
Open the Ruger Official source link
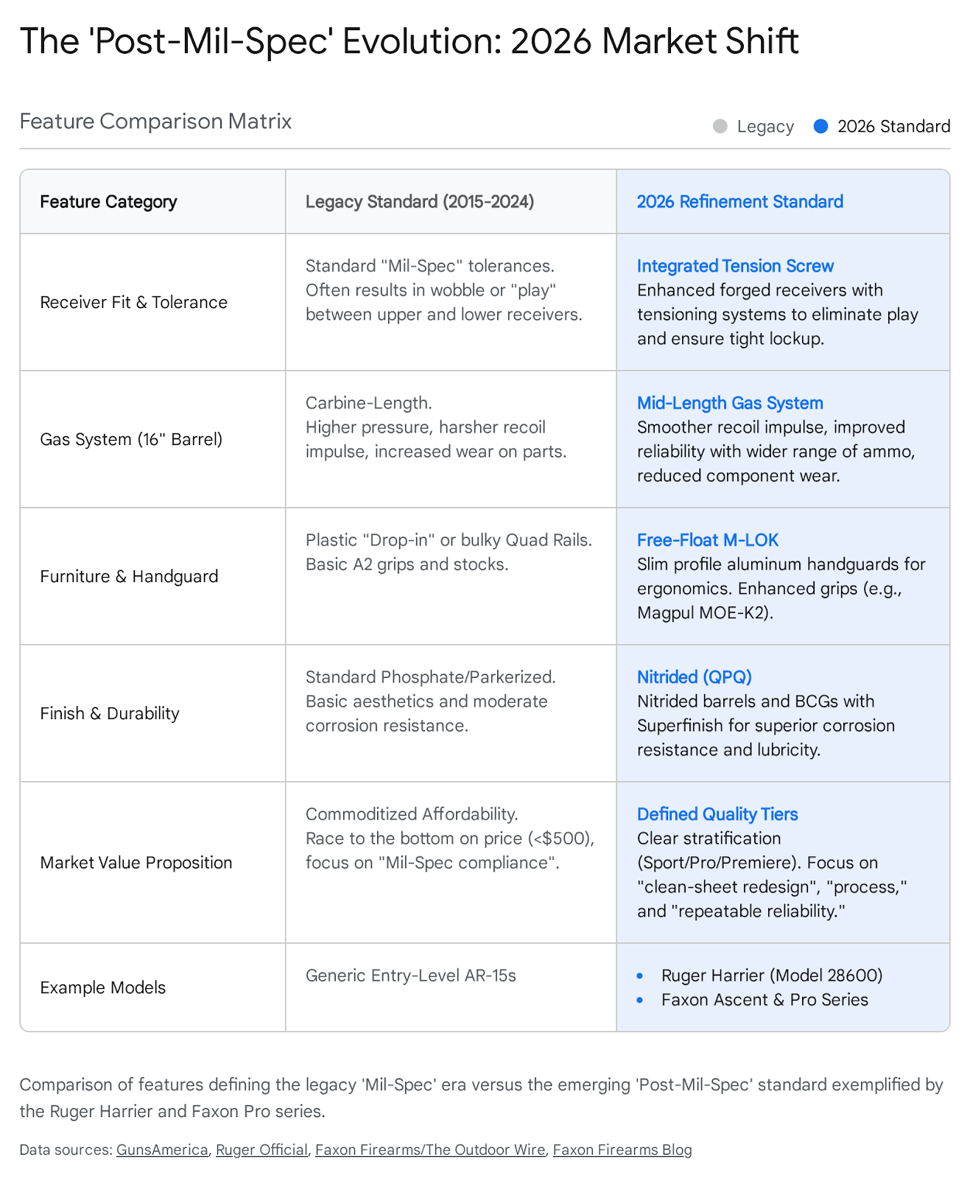click(261, 1150)
